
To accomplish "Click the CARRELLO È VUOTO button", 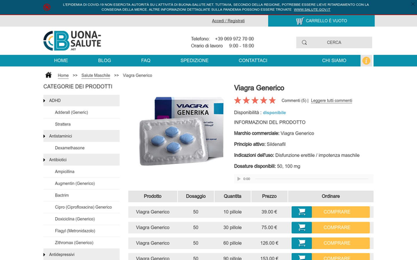I will 321,20.
